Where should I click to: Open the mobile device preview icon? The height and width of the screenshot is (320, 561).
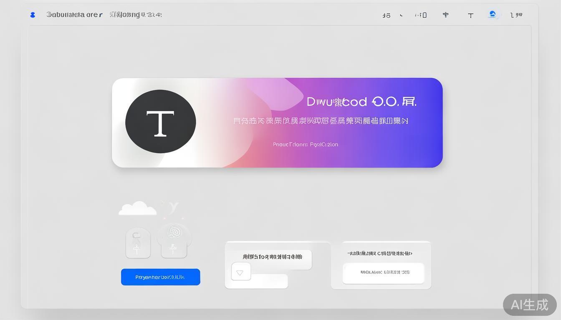pyautogui.click(x=423, y=15)
